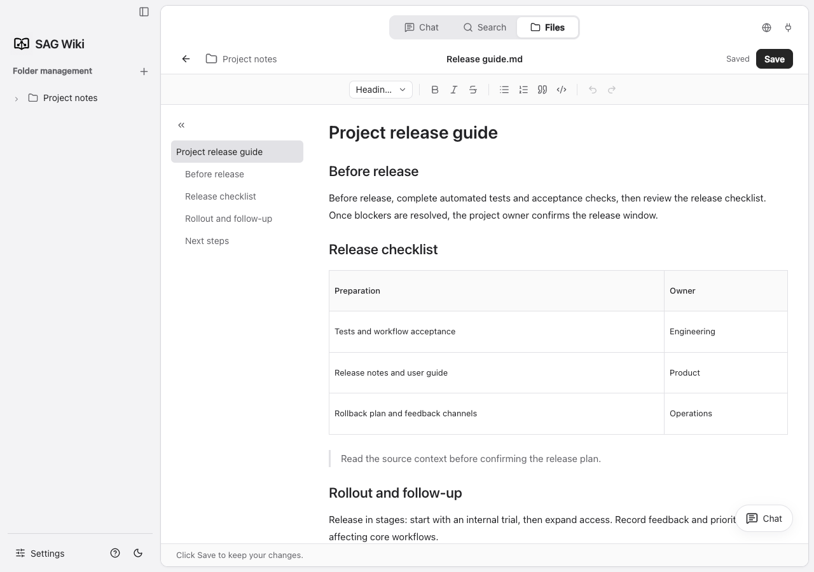Insert a blockquote
Image resolution: width=814 pixels, height=572 pixels.
tap(542, 90)
